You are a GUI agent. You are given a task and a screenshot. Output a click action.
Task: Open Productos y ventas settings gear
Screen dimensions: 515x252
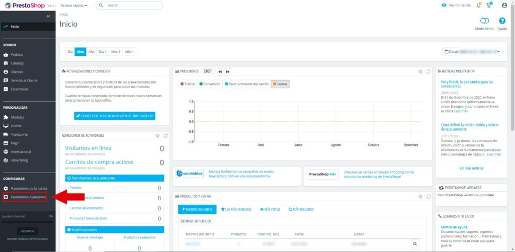(420, 197)
